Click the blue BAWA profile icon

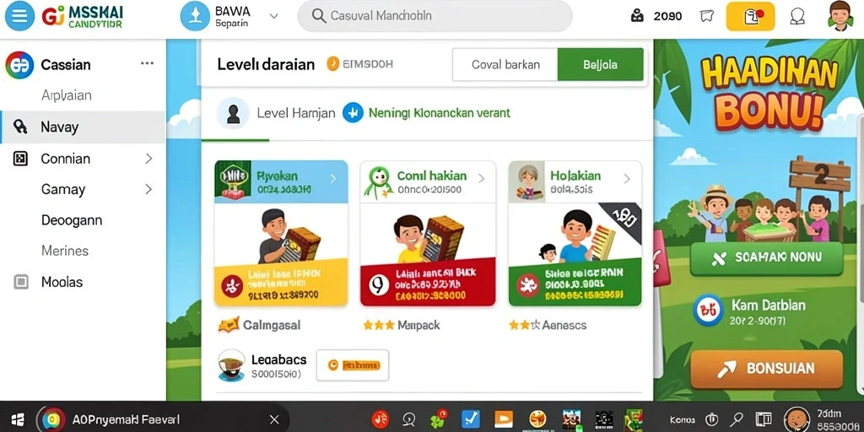coord(195,16)
